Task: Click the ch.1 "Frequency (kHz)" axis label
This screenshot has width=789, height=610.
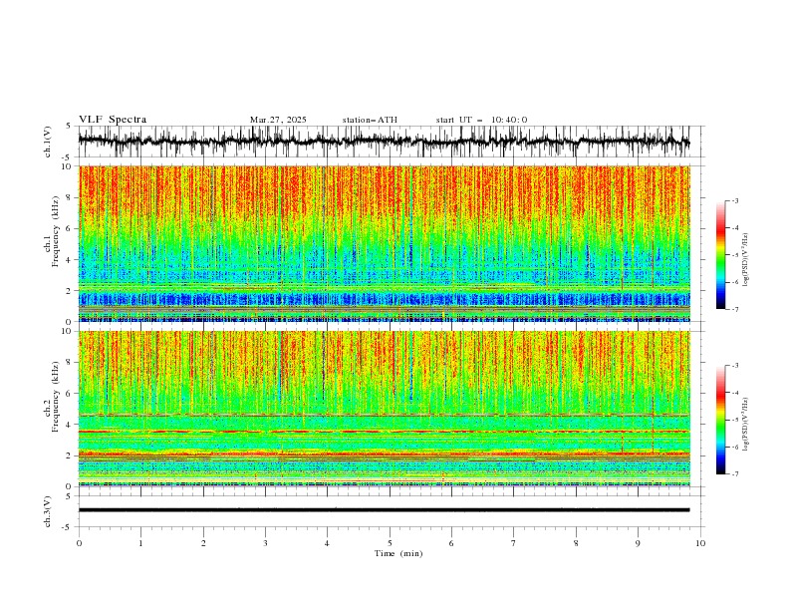Action: 56,232
